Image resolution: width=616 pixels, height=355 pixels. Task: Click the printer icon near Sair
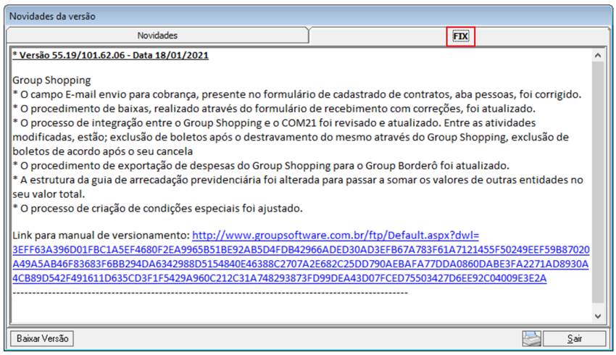click(531, 338)
